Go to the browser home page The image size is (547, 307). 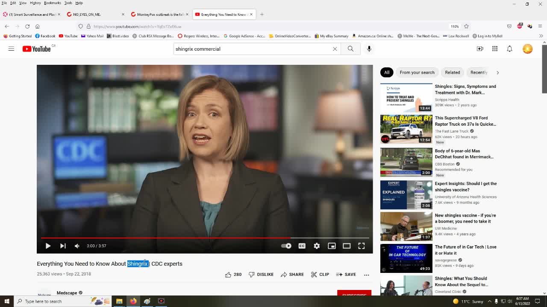coord(37,26)
